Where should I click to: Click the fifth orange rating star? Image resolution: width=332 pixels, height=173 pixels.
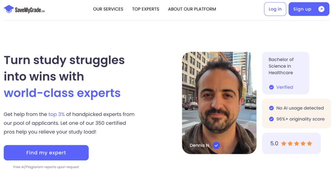click(x=309, y=143)
